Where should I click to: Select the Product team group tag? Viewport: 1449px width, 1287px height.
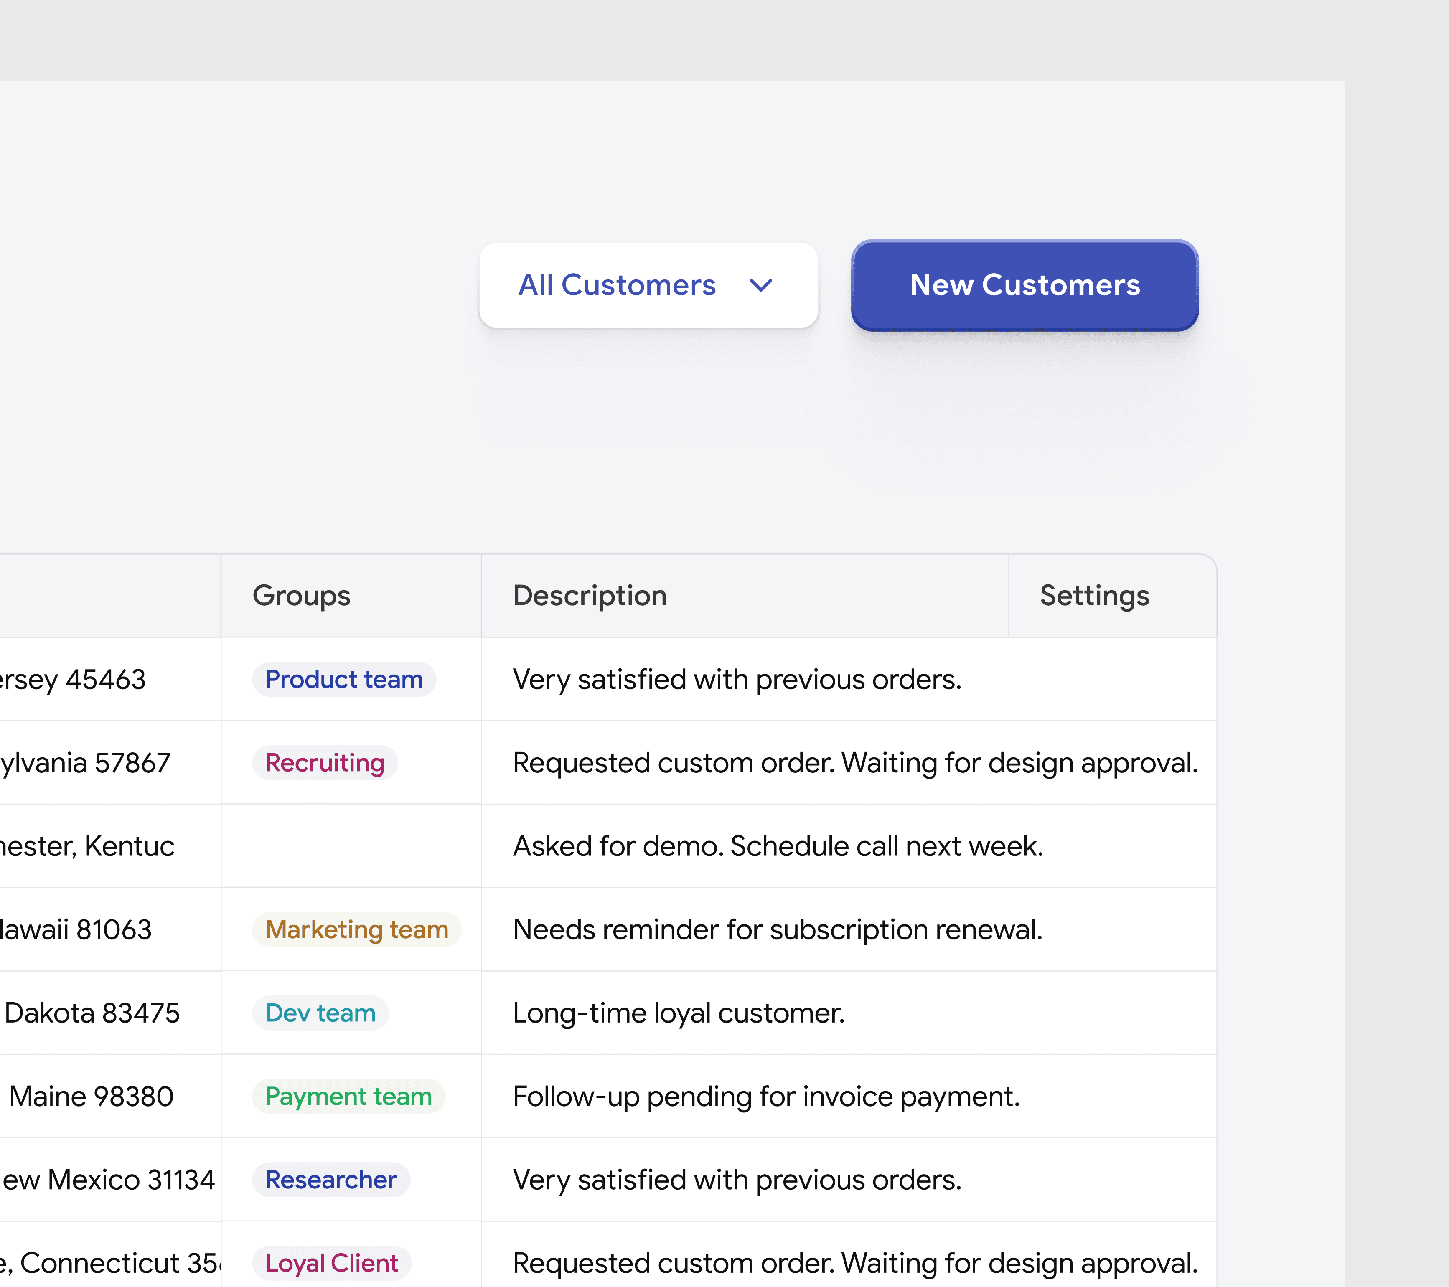(344, 680)
